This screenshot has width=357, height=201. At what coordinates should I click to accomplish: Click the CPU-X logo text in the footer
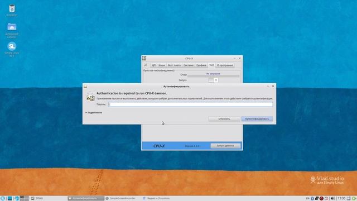[159, 146]
